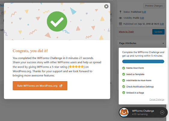Click the status pin icon beside Published
The width and height of the screenshot is (169, 121).
(121, 12)
